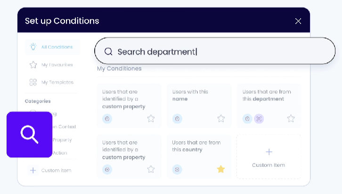Click the star icon beside My Favourites
342x194 pixels.
tap(33, 65)
